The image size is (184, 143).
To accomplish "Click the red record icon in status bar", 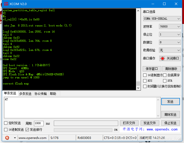I will [x=7, y=138].
